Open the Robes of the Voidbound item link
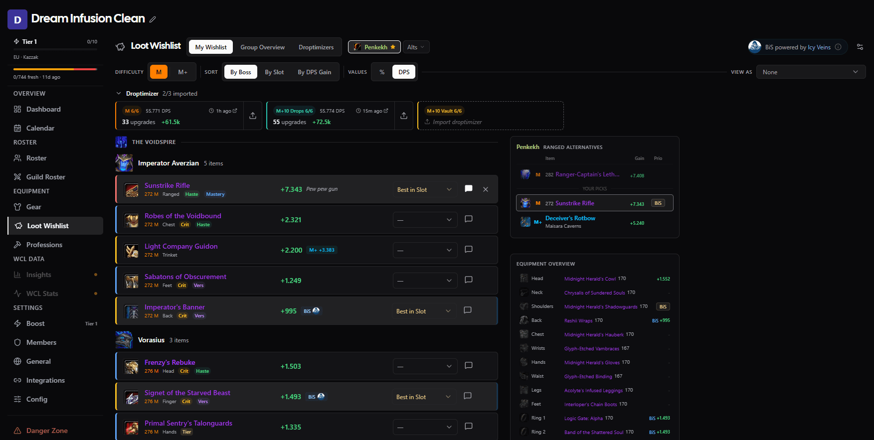This screenshot has width=874, height=440. coord(183,216)
